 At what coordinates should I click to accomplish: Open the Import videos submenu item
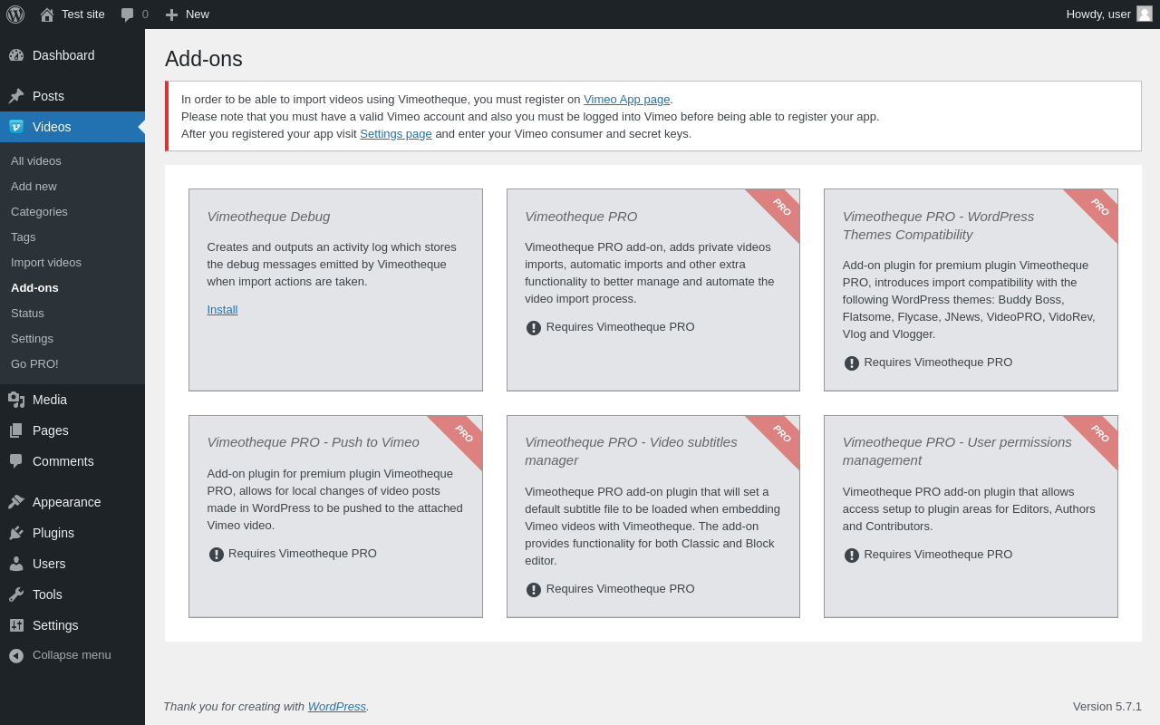(46, 263)
